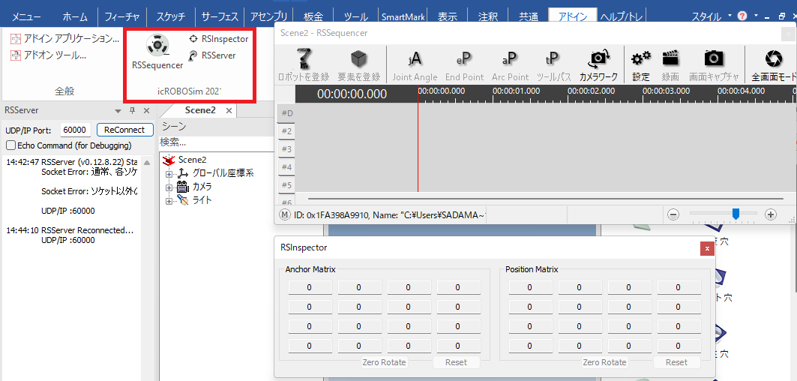Screen dimensions: 797x381
Task: Click 'RSServer Reconnected…' log entry
Action: point(87,230)
